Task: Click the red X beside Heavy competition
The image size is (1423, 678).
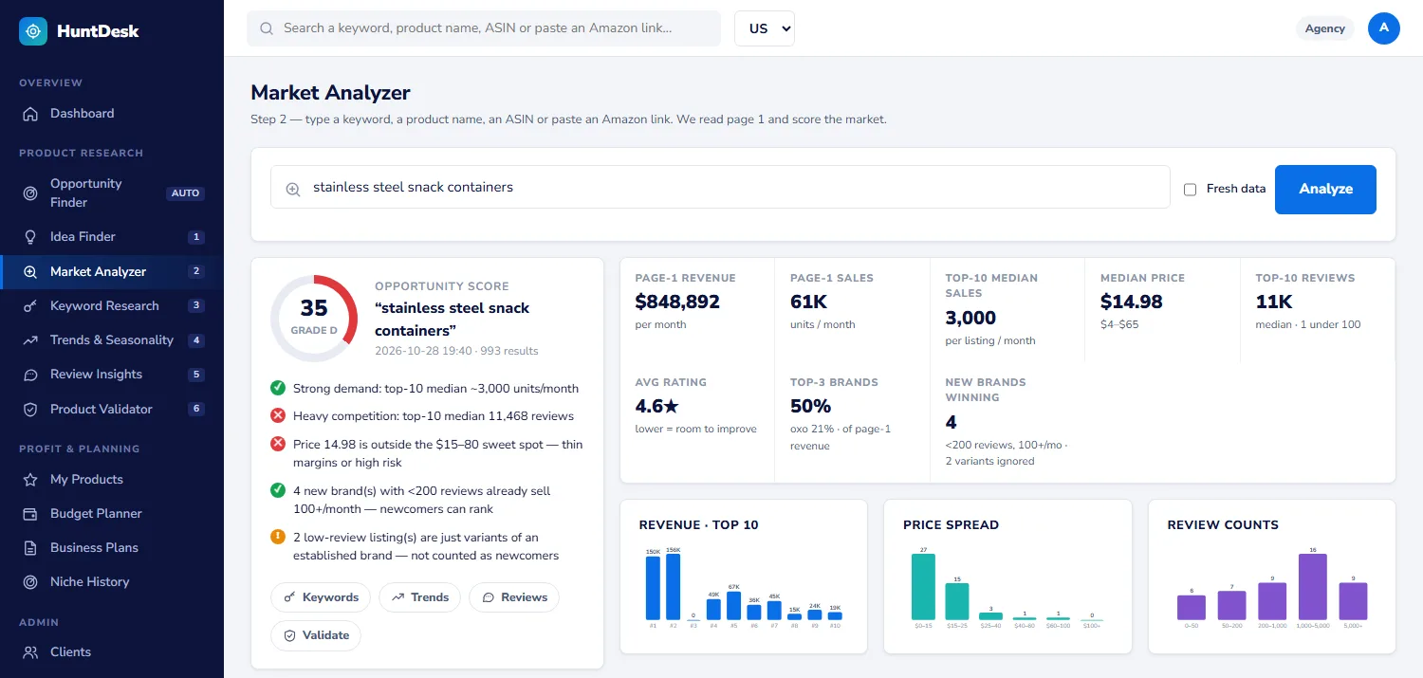Action: tap(278, 415)
